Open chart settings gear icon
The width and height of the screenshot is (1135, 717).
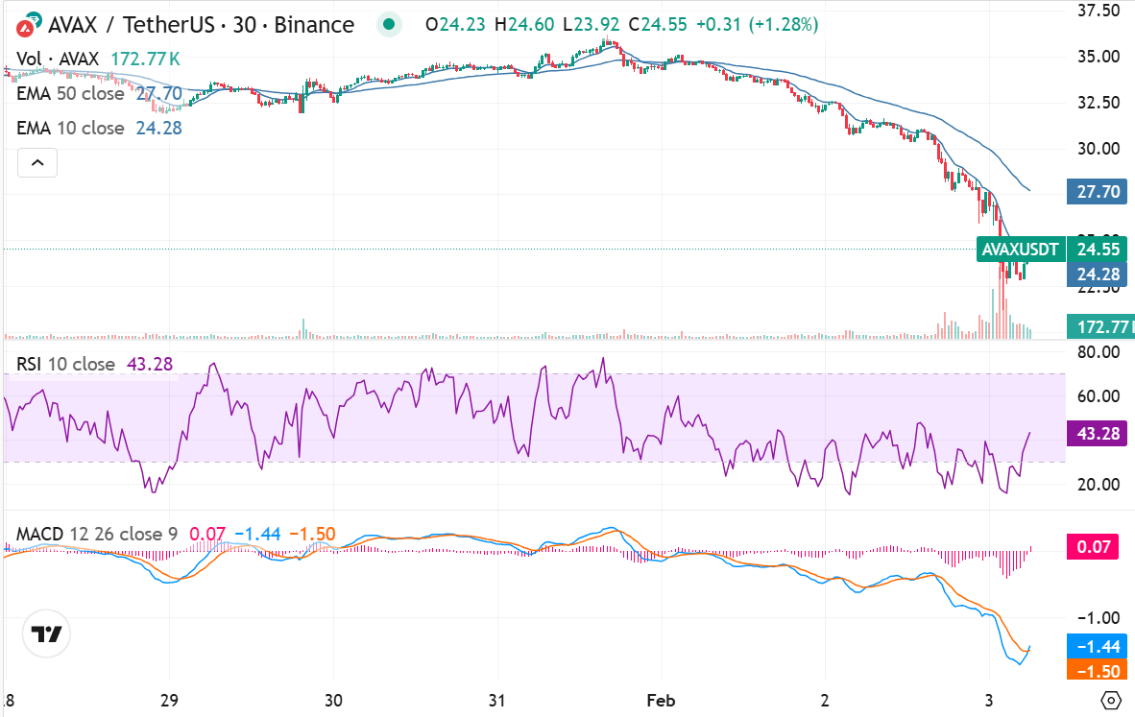tap(1110, 701)
